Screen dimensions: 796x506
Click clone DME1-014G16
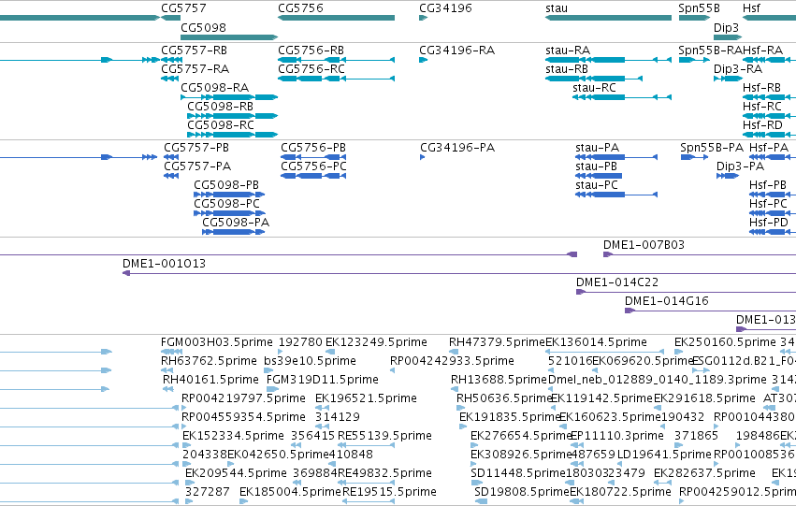(x=667, y=301)
